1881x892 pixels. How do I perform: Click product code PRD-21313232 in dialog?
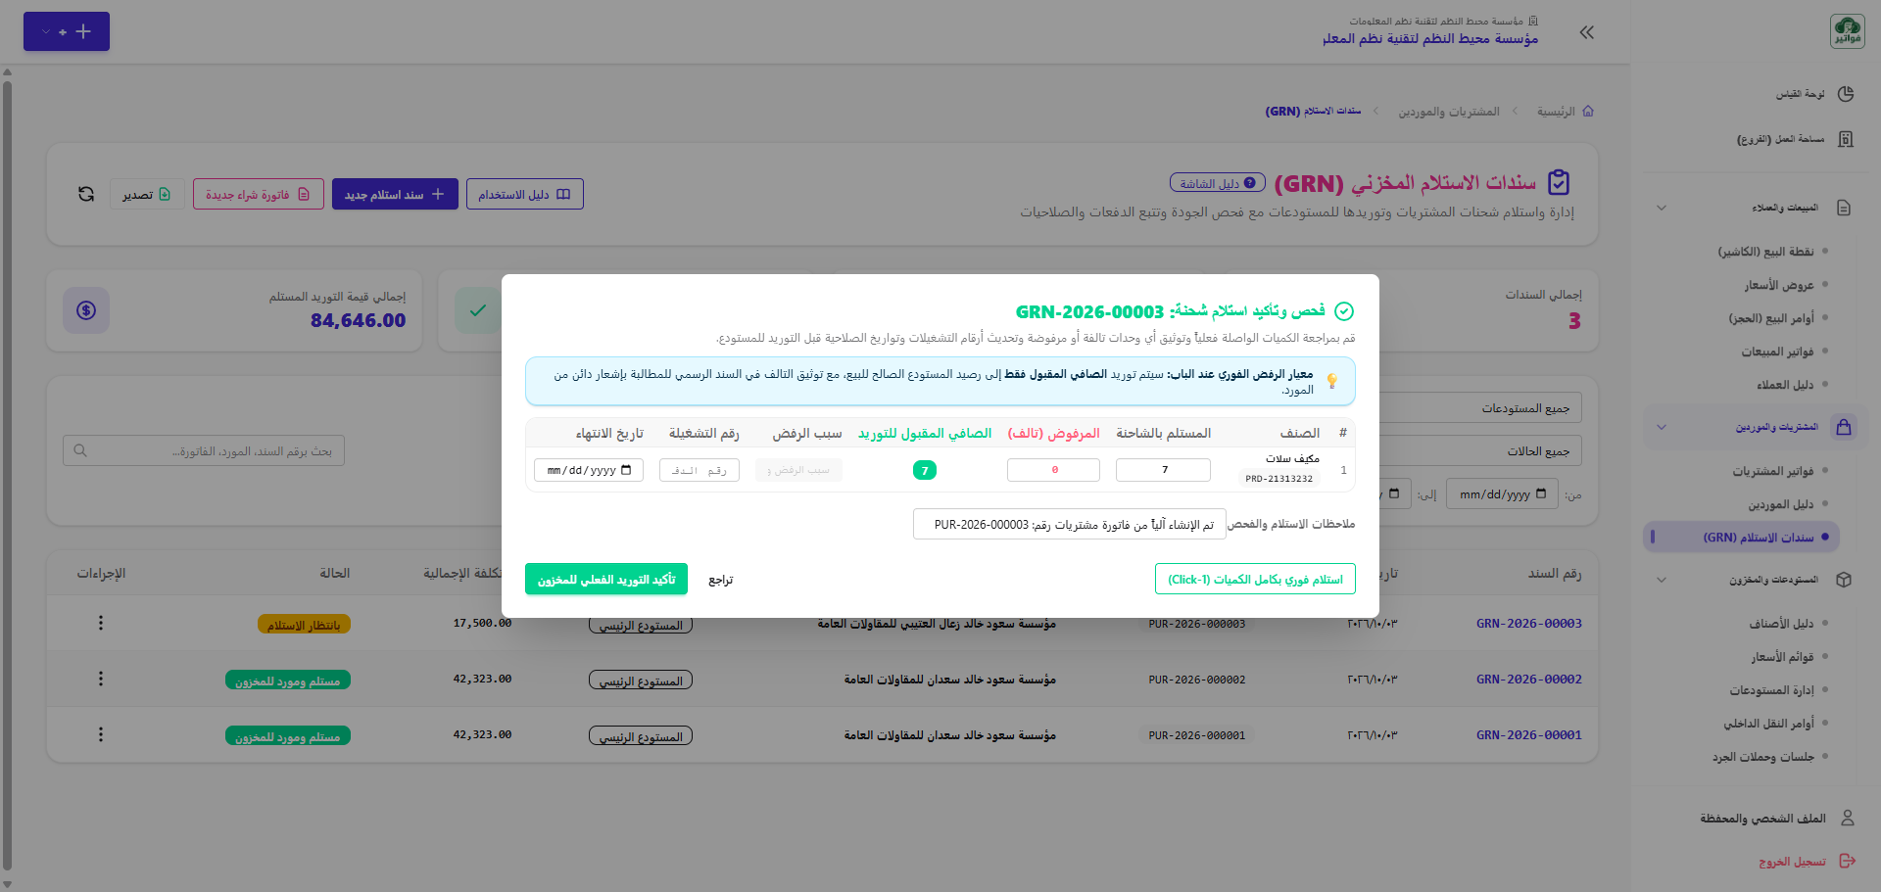[1279, 479]
